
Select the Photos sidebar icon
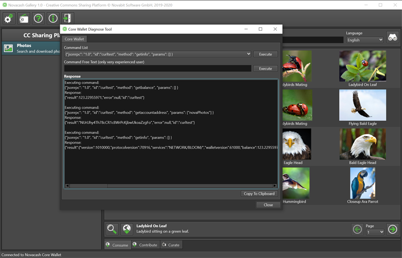click(x=8, y=48)
